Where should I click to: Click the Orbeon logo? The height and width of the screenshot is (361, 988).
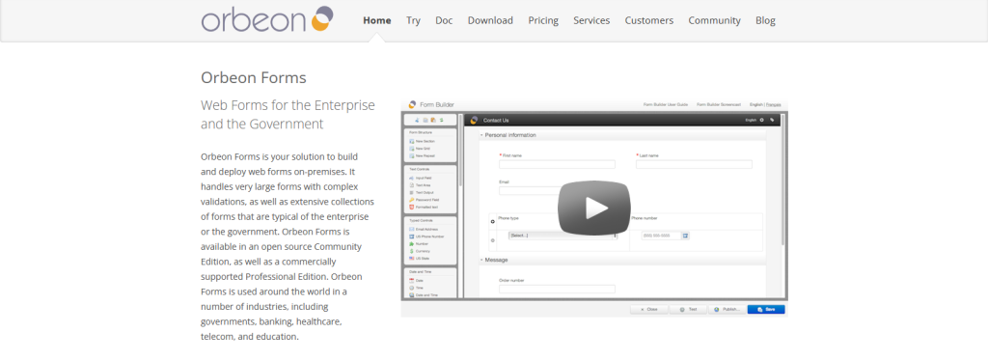(x=268, y=19)
